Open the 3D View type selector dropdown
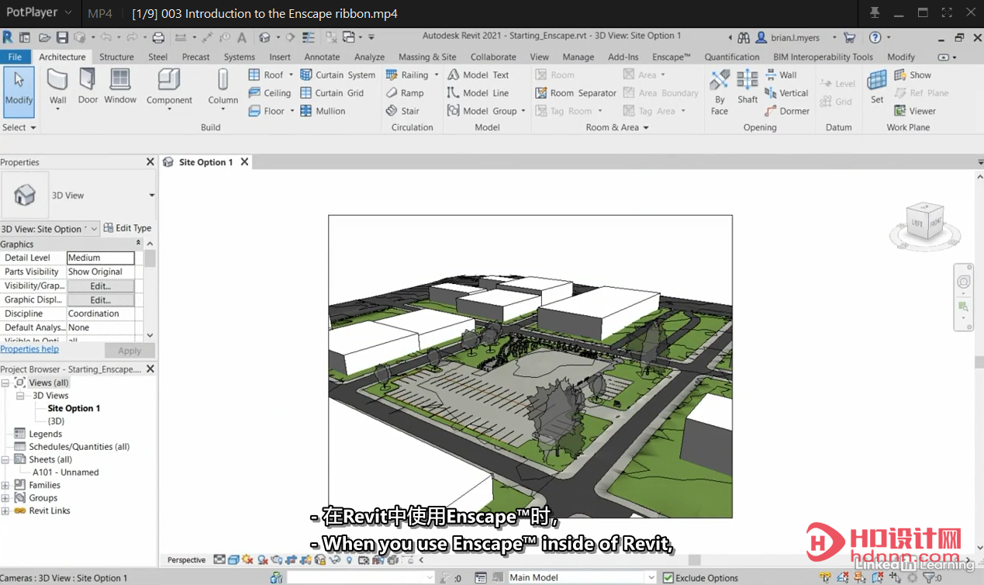 151,196
